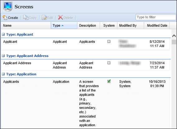Select the Applicant Address screen row
This screenshot has width=177, height=129.
[x=85, y=65]
